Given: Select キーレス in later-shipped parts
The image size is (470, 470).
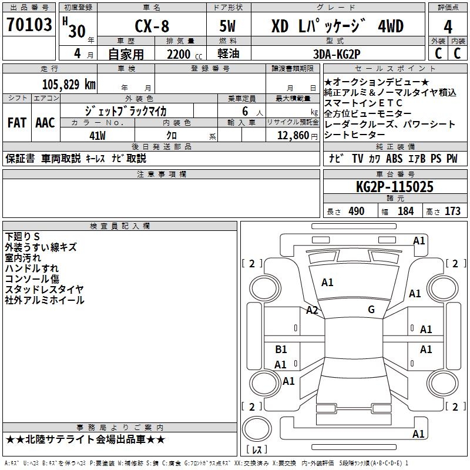Looking at the screenshot, I should 95,159.
